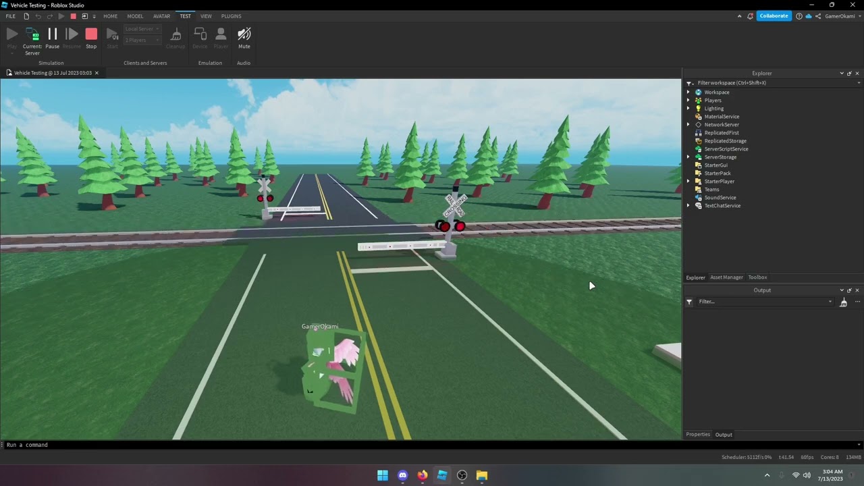The height and width of the screenshot is (486, 864).
Task: Open Discord from the taskbar
Action: click(403, 475)
